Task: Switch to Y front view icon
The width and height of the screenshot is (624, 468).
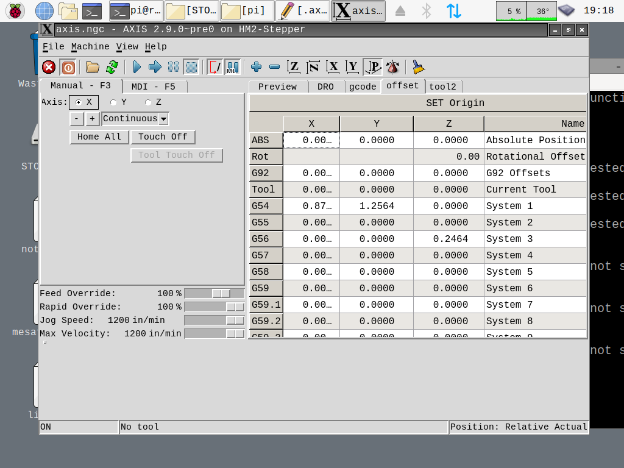Action: coord(352,67)
